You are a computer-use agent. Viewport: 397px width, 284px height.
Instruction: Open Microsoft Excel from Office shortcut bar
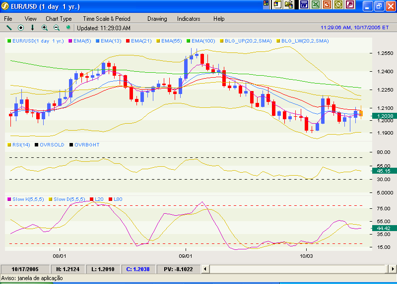(x=316, y=4)
